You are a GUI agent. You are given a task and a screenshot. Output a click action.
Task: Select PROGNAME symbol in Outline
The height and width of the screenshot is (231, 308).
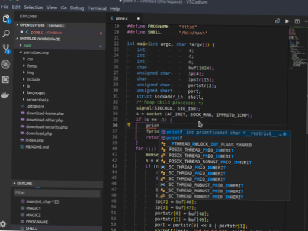(x=37, y=222)
